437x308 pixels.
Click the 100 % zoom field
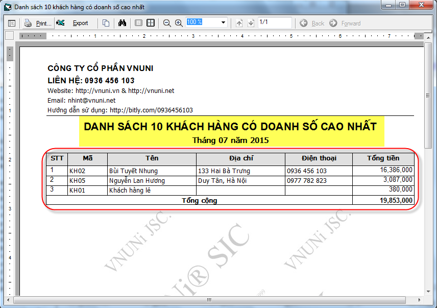tap(202, 22)
